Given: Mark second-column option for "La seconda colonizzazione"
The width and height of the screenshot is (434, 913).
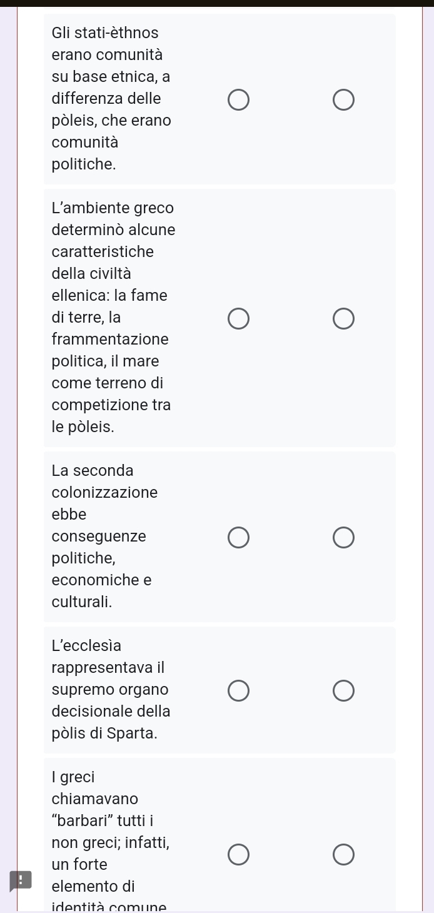Looking at the screenshot, I should pyautogui.click(x=343, y=537).
